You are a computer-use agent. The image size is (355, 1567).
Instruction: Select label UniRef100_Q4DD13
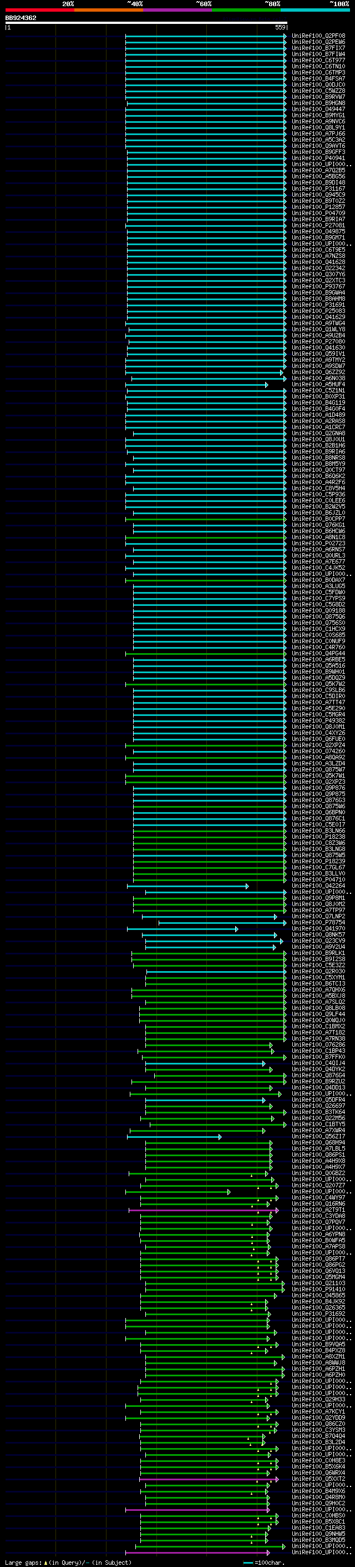tap(318, 1088)
